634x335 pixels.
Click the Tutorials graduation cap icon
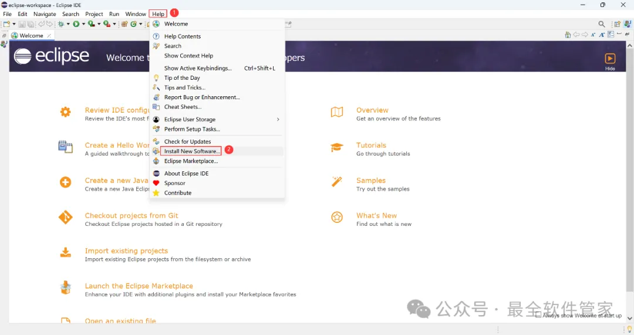337,147
